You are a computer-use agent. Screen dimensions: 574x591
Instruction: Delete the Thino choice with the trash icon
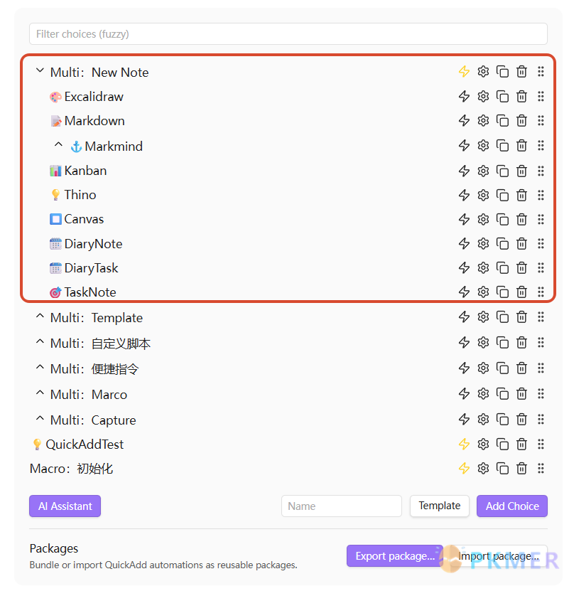click(x=521, y=195)
